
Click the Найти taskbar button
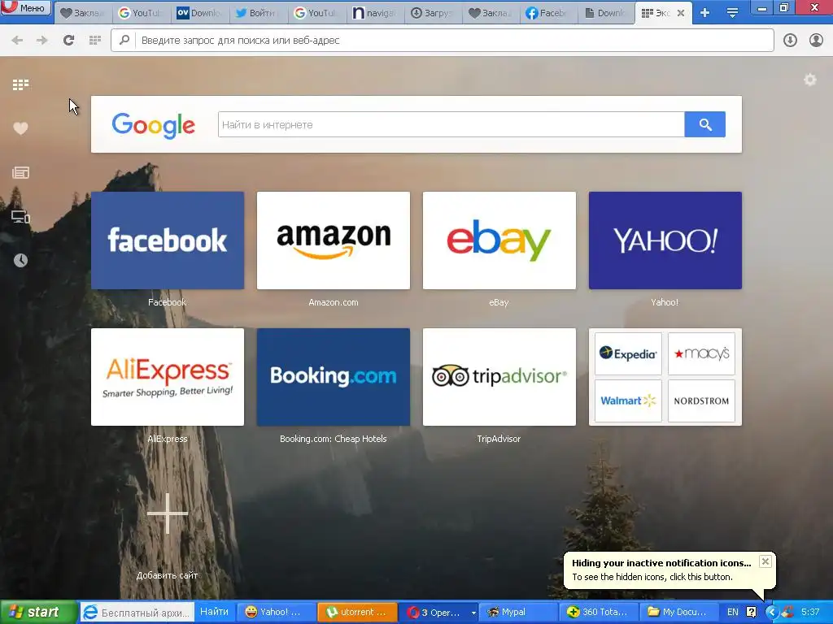214,612
